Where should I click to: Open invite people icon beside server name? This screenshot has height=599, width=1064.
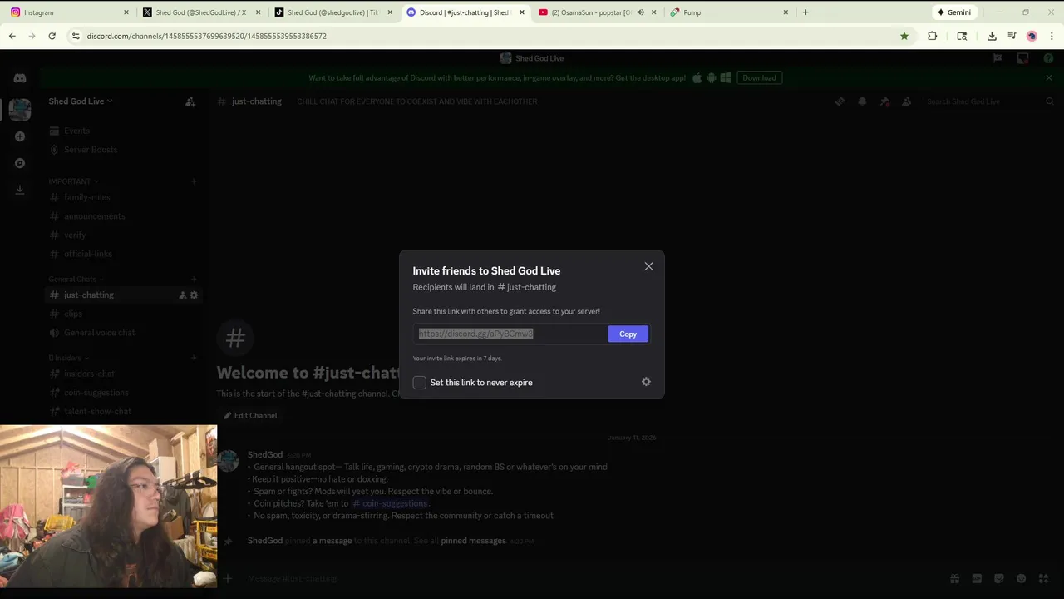pos(190,101)
